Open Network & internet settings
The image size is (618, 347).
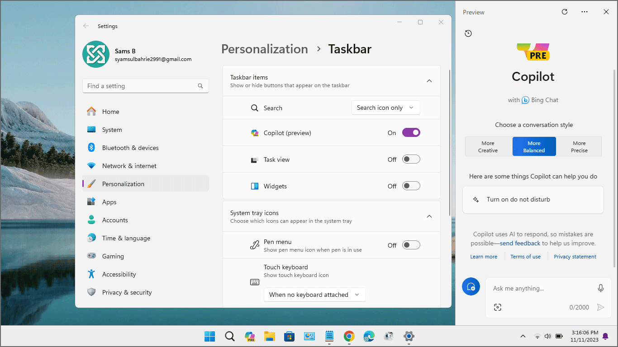146,166
